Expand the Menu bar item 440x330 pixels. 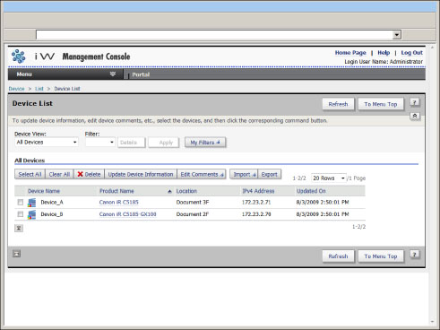65,74
